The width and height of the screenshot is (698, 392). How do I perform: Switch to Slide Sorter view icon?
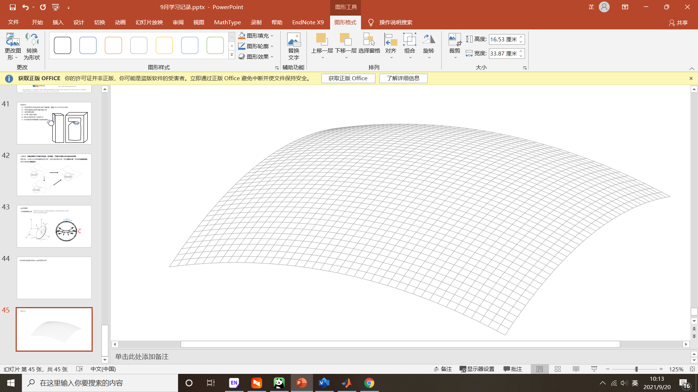tap(557, 369)
